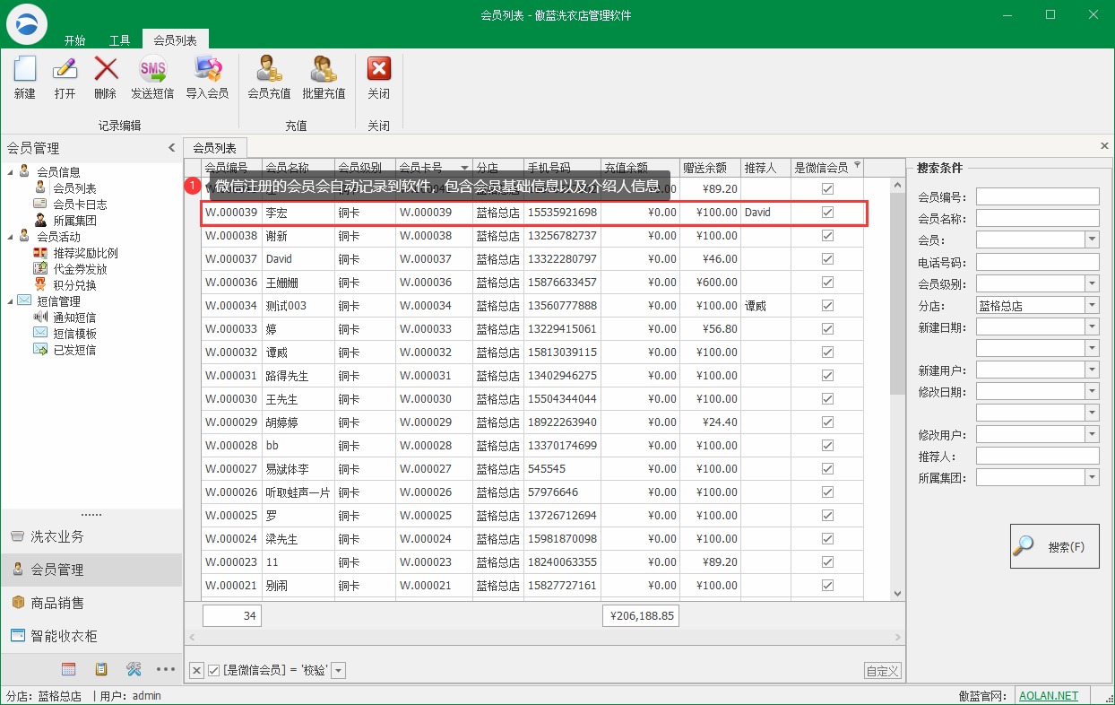1115x705 pixels.
Task: Open 已发短信 tree item
Action: point(74,350)
